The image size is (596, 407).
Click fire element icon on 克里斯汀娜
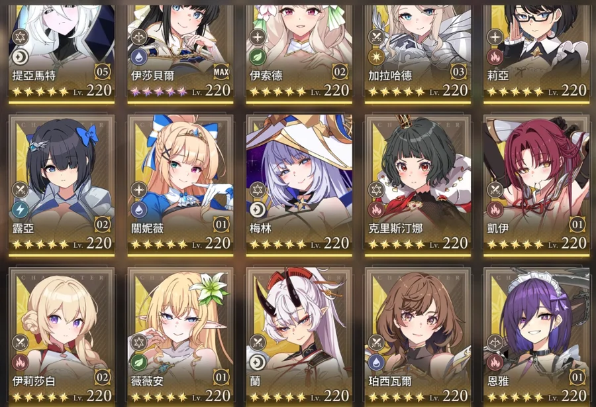(x=376, y=209)
